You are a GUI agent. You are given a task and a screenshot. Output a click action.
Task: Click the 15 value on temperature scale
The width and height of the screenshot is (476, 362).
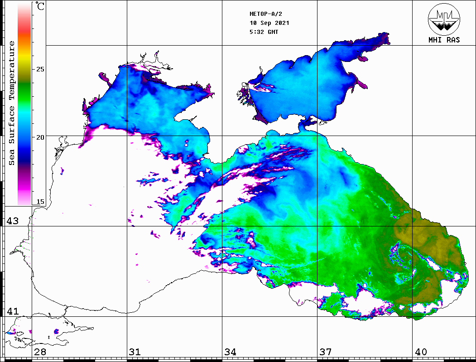40,202
